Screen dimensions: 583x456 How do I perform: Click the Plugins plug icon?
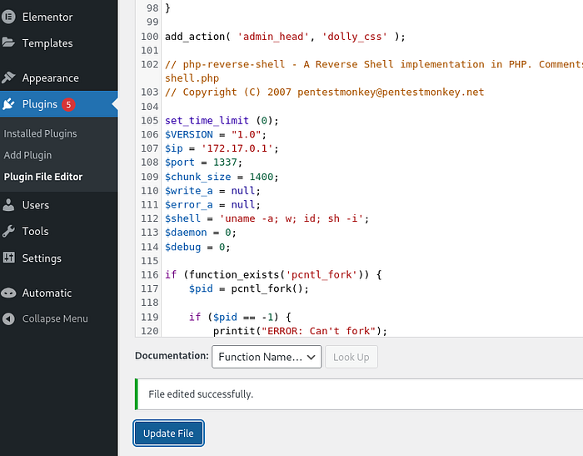coord(8,104)
